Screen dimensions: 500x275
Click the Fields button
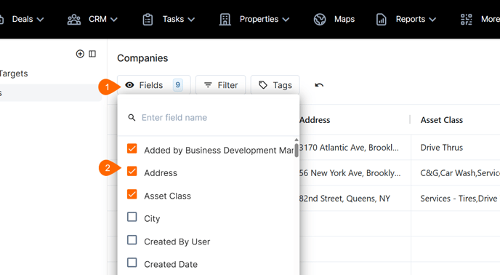click(x=154, y=85)
